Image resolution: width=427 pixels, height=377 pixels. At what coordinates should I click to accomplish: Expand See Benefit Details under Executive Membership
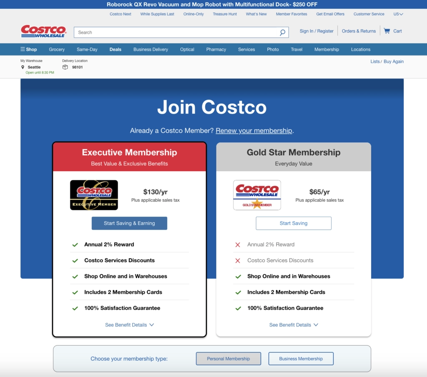click(129, 325)
